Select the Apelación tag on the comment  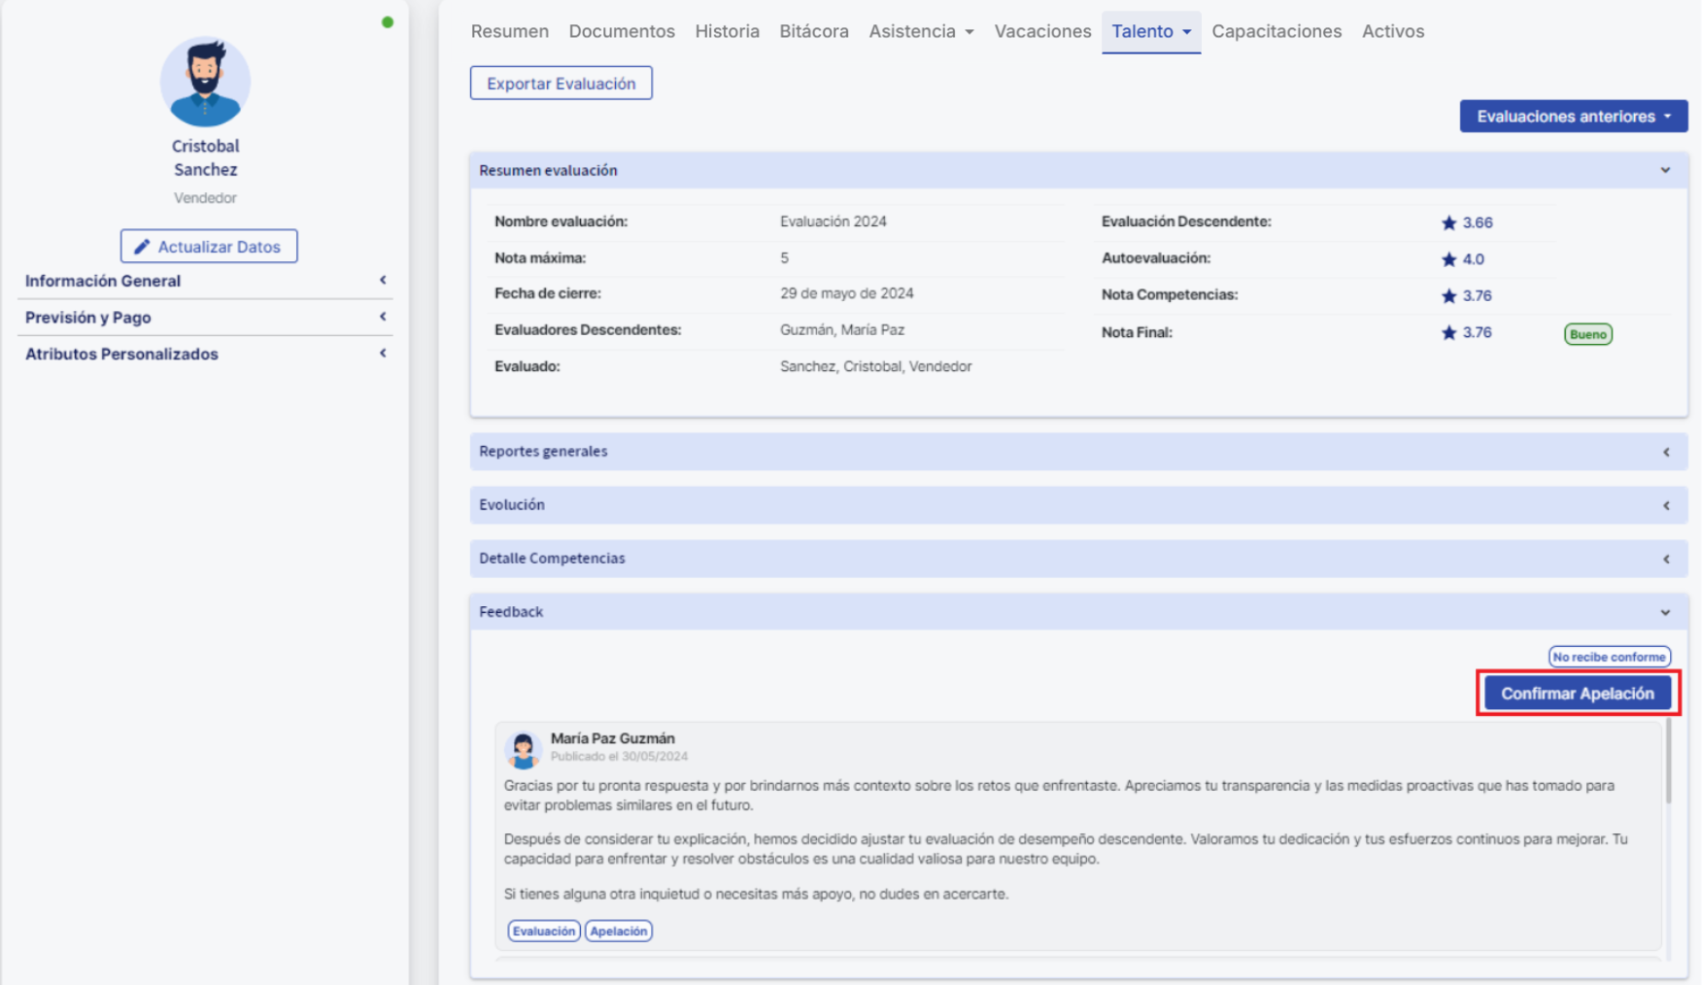[618, 931]
